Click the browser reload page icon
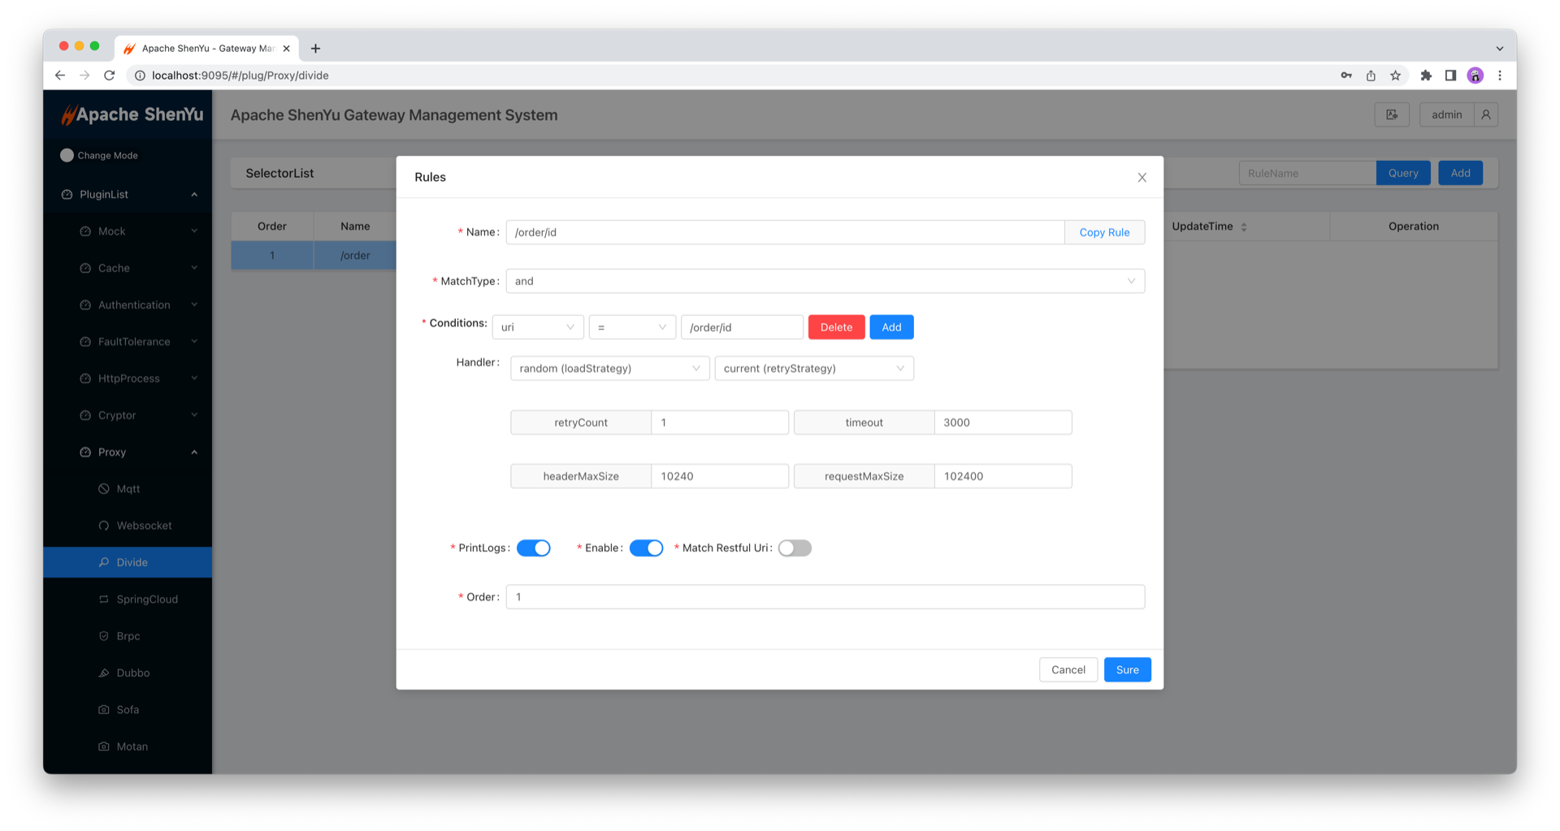This screenshot has height=831, width=1560. click(110, 76)
